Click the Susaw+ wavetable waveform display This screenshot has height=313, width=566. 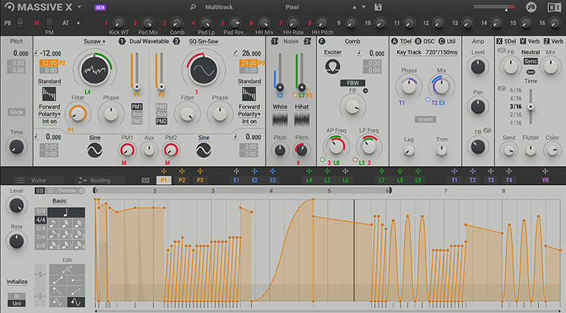click(x=95, y=72)
